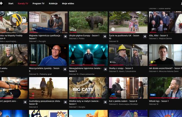Click title 'Ukryte piękno Europy - Sezon 1'
This screenshot has height=117, width=182.
pyautogui.click(x=84, y=35)
